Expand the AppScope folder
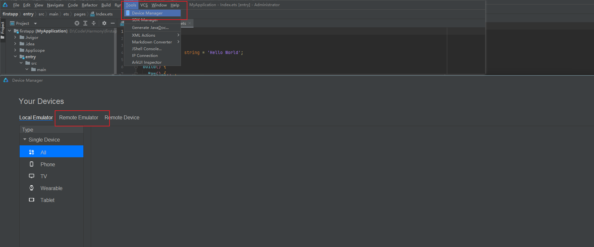 tap(15, 50)
